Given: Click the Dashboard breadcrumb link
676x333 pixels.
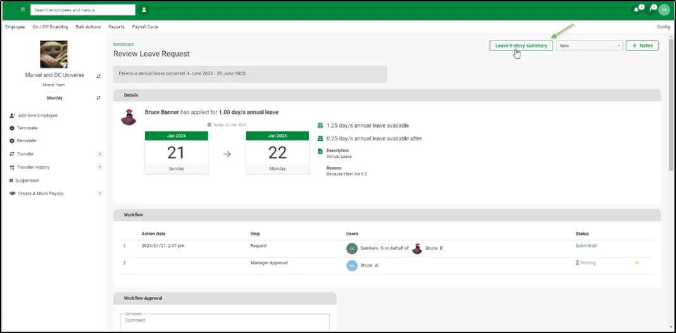Looking at the screenshot, I should (x=123, y=44).
